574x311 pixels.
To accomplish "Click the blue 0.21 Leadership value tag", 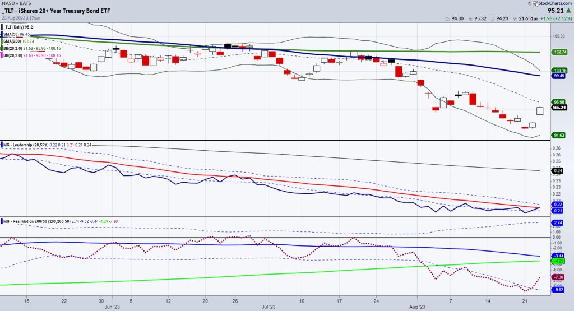I will click(x=558, y=211).
